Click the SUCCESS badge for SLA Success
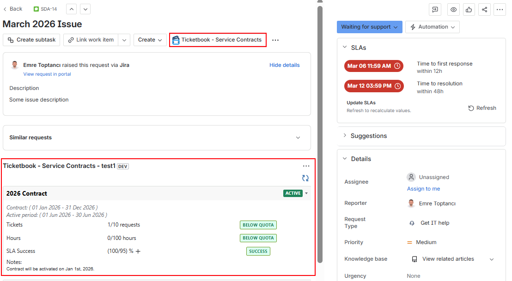 [x=258, y=251]
